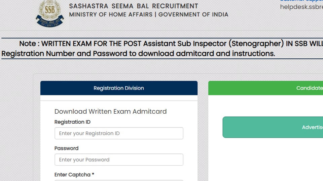The height and width of the screenshot is (181, 323).
Task: Click the written exam note announcement line
Action: (168, 44)
